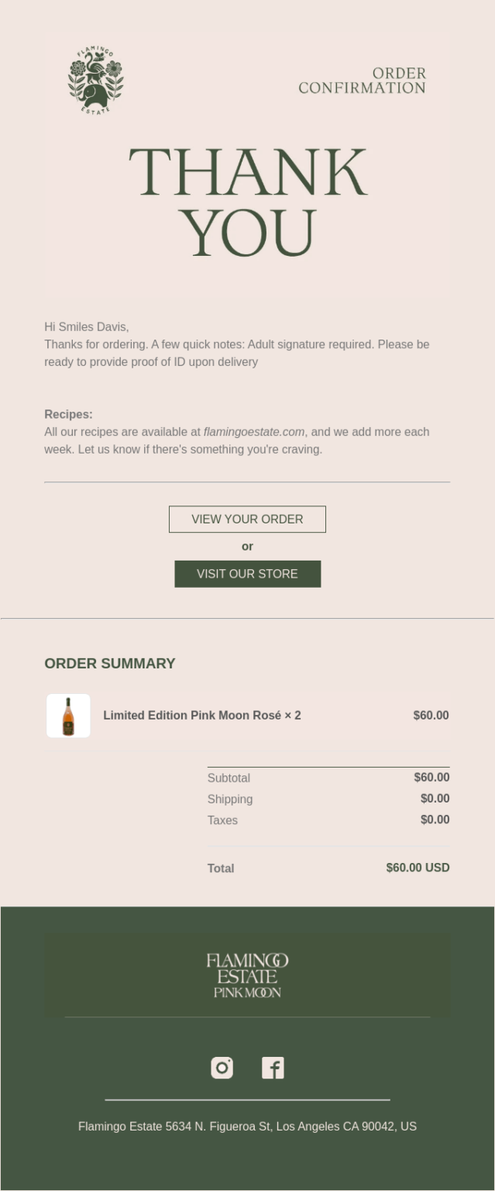Select the $60.00 product price
The height and width of the screenshot is (1191, 495).
click(x=431, y=715)
